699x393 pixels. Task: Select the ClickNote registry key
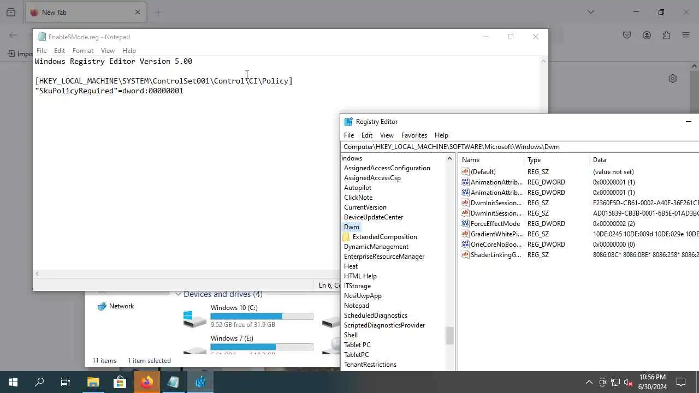coord(358,198)
